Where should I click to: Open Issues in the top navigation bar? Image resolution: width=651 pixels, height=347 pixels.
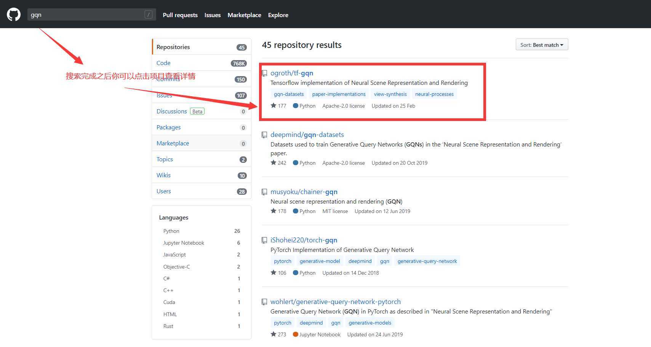[x=213, y=15]
